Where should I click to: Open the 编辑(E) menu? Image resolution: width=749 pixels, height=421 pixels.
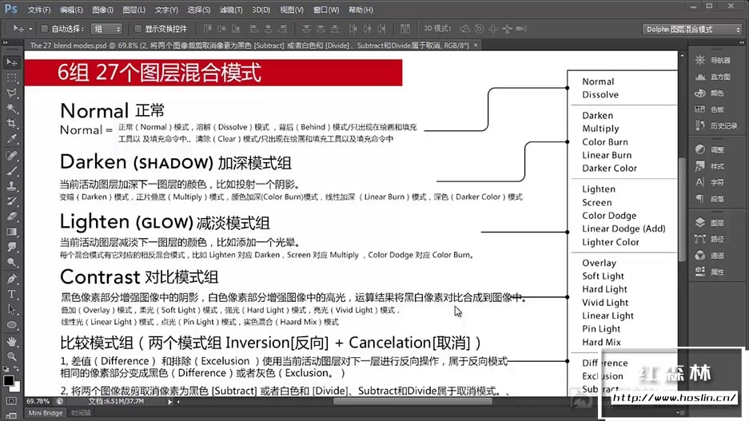pyautogui.click(x=72, y=10)
